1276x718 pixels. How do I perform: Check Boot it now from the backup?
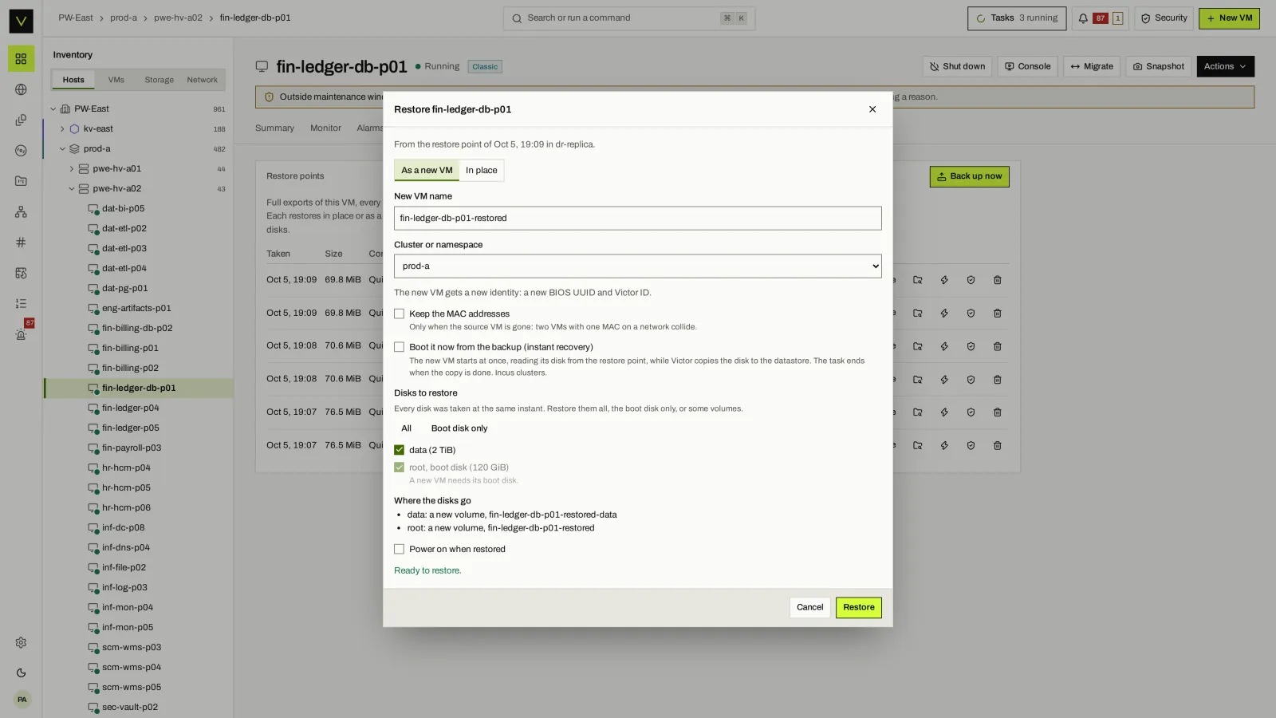[x=399, y=347]
